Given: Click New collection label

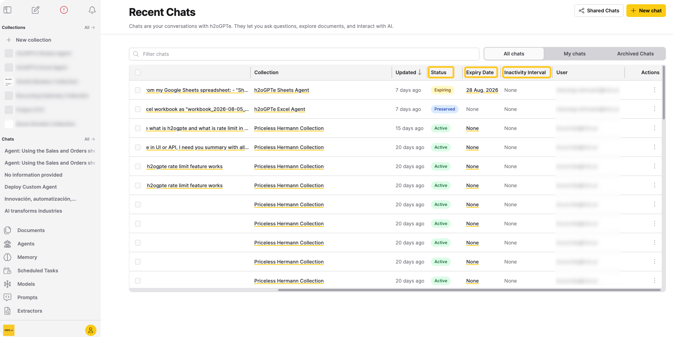Looking at the screenshot, I should tap(34, 40).
